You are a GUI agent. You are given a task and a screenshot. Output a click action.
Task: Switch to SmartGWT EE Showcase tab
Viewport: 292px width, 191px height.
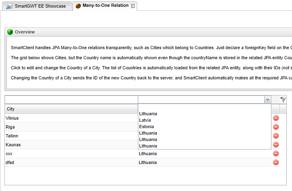36,6
